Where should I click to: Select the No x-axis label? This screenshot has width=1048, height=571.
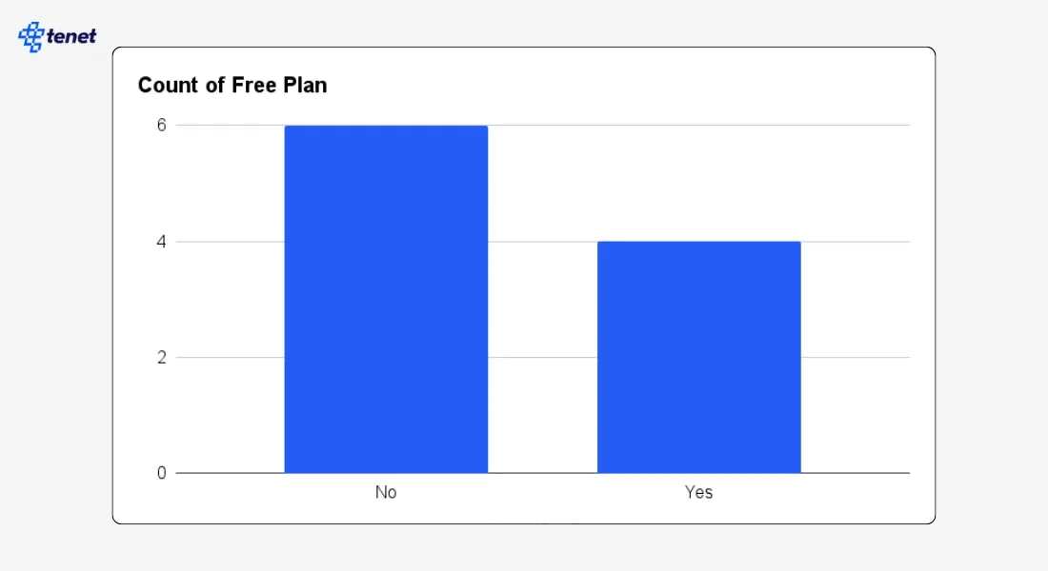(386, 493)
